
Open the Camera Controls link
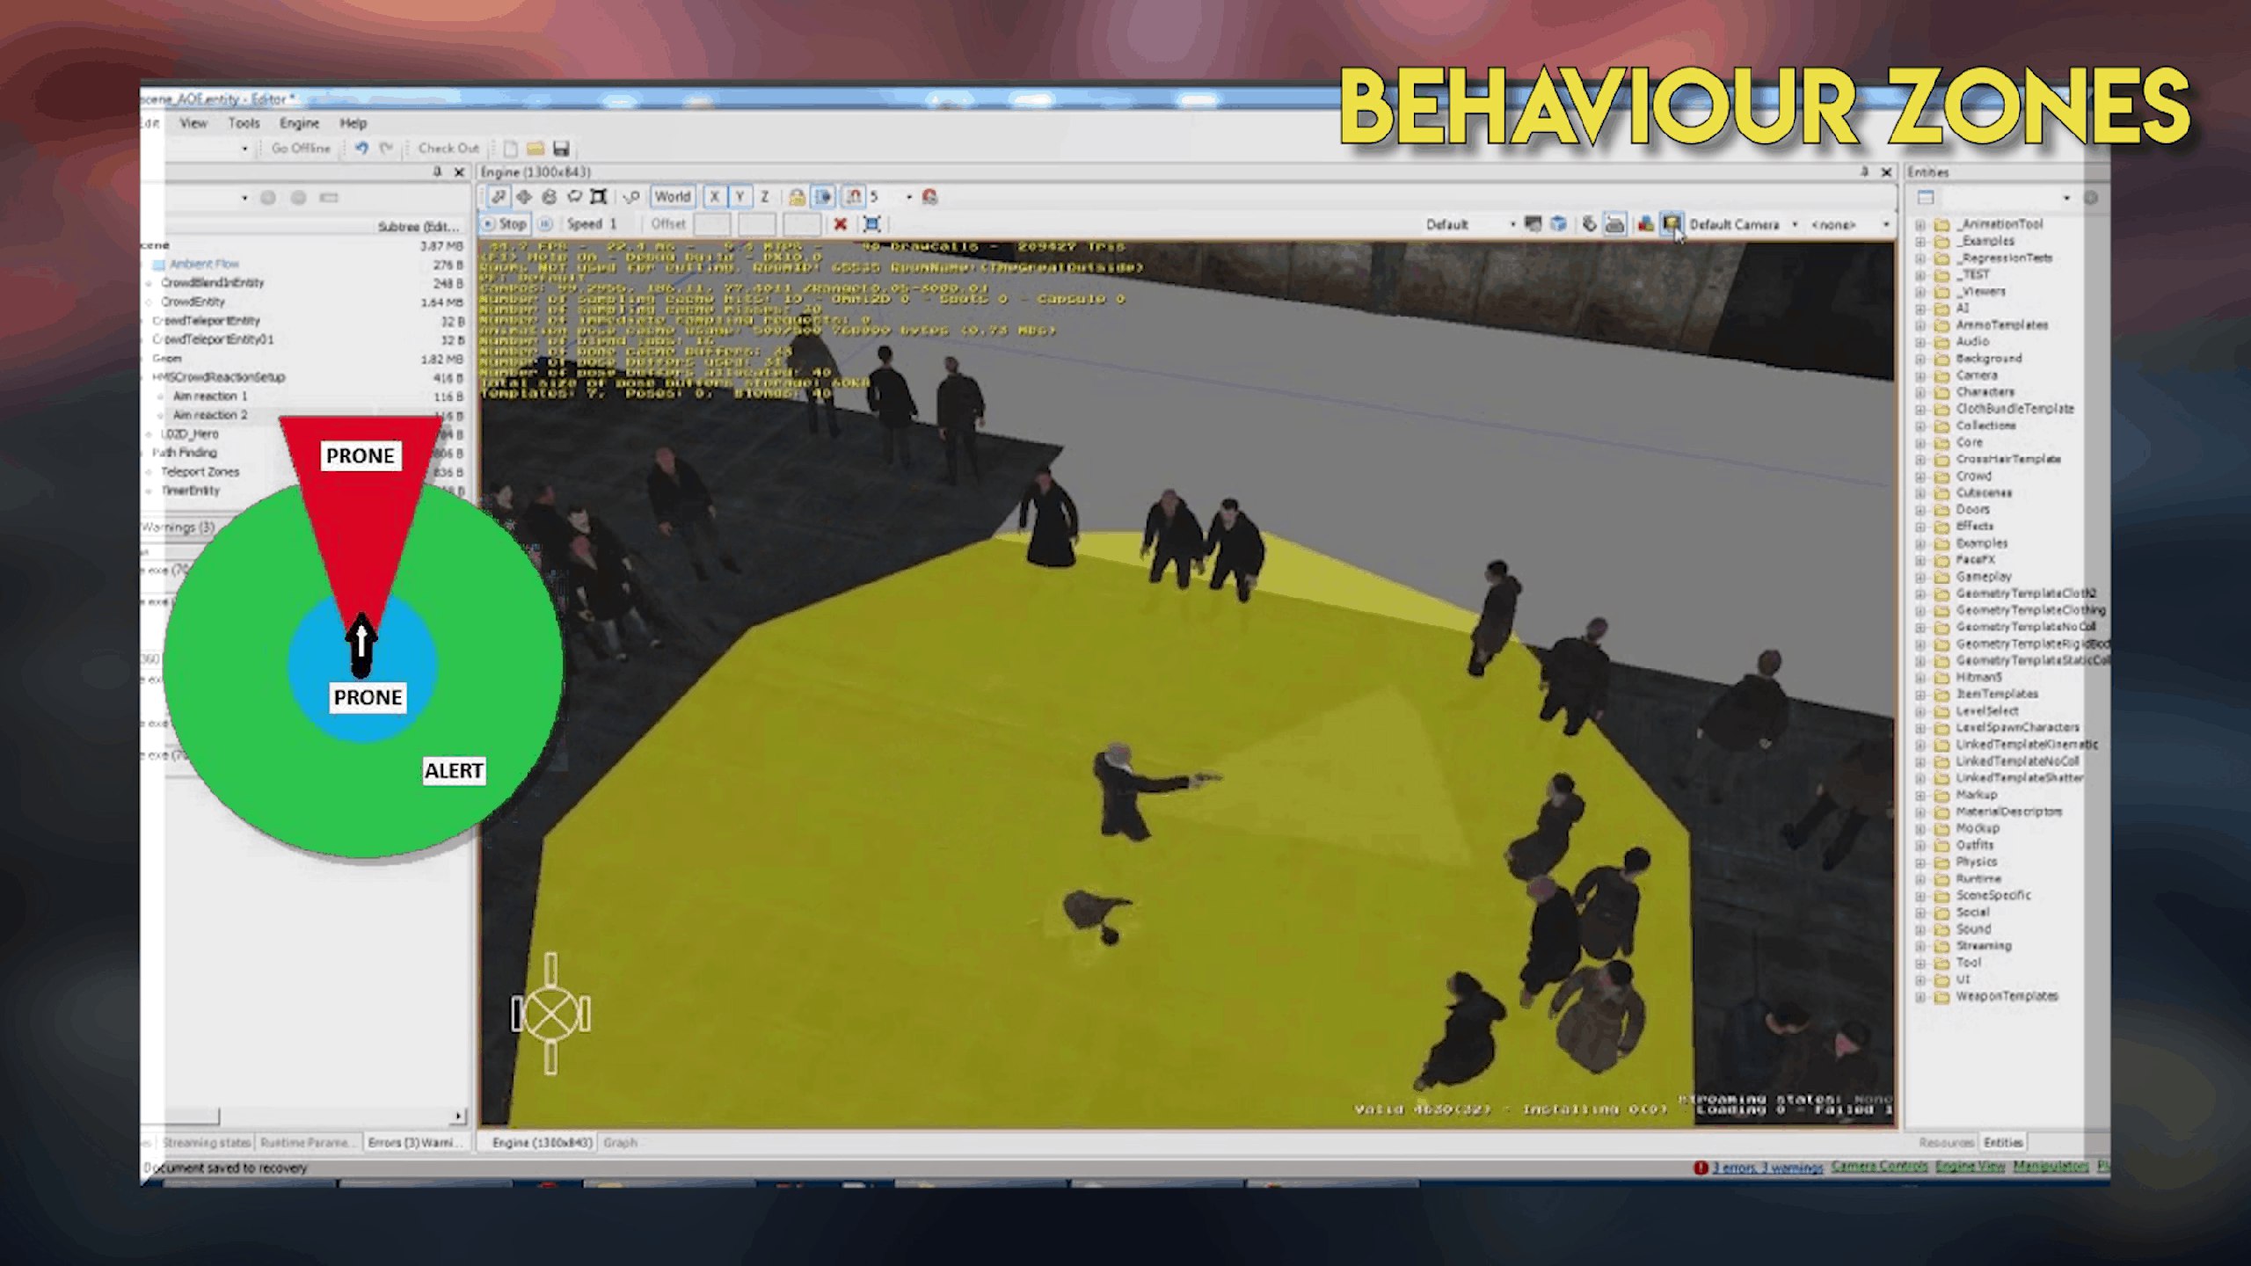coord(1879,1167)
